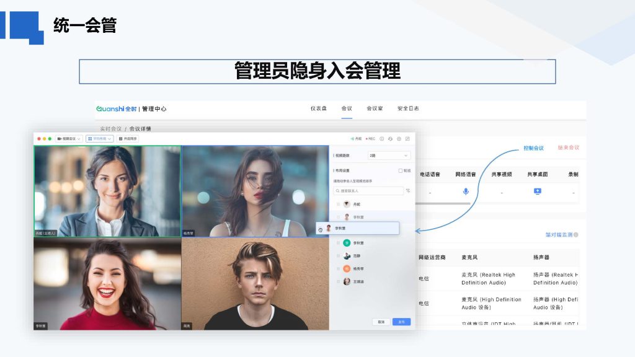The height and width of the screenshot is (357, 635).
Task: Click the blue 发布 publish button
Action: pos(401,322)
